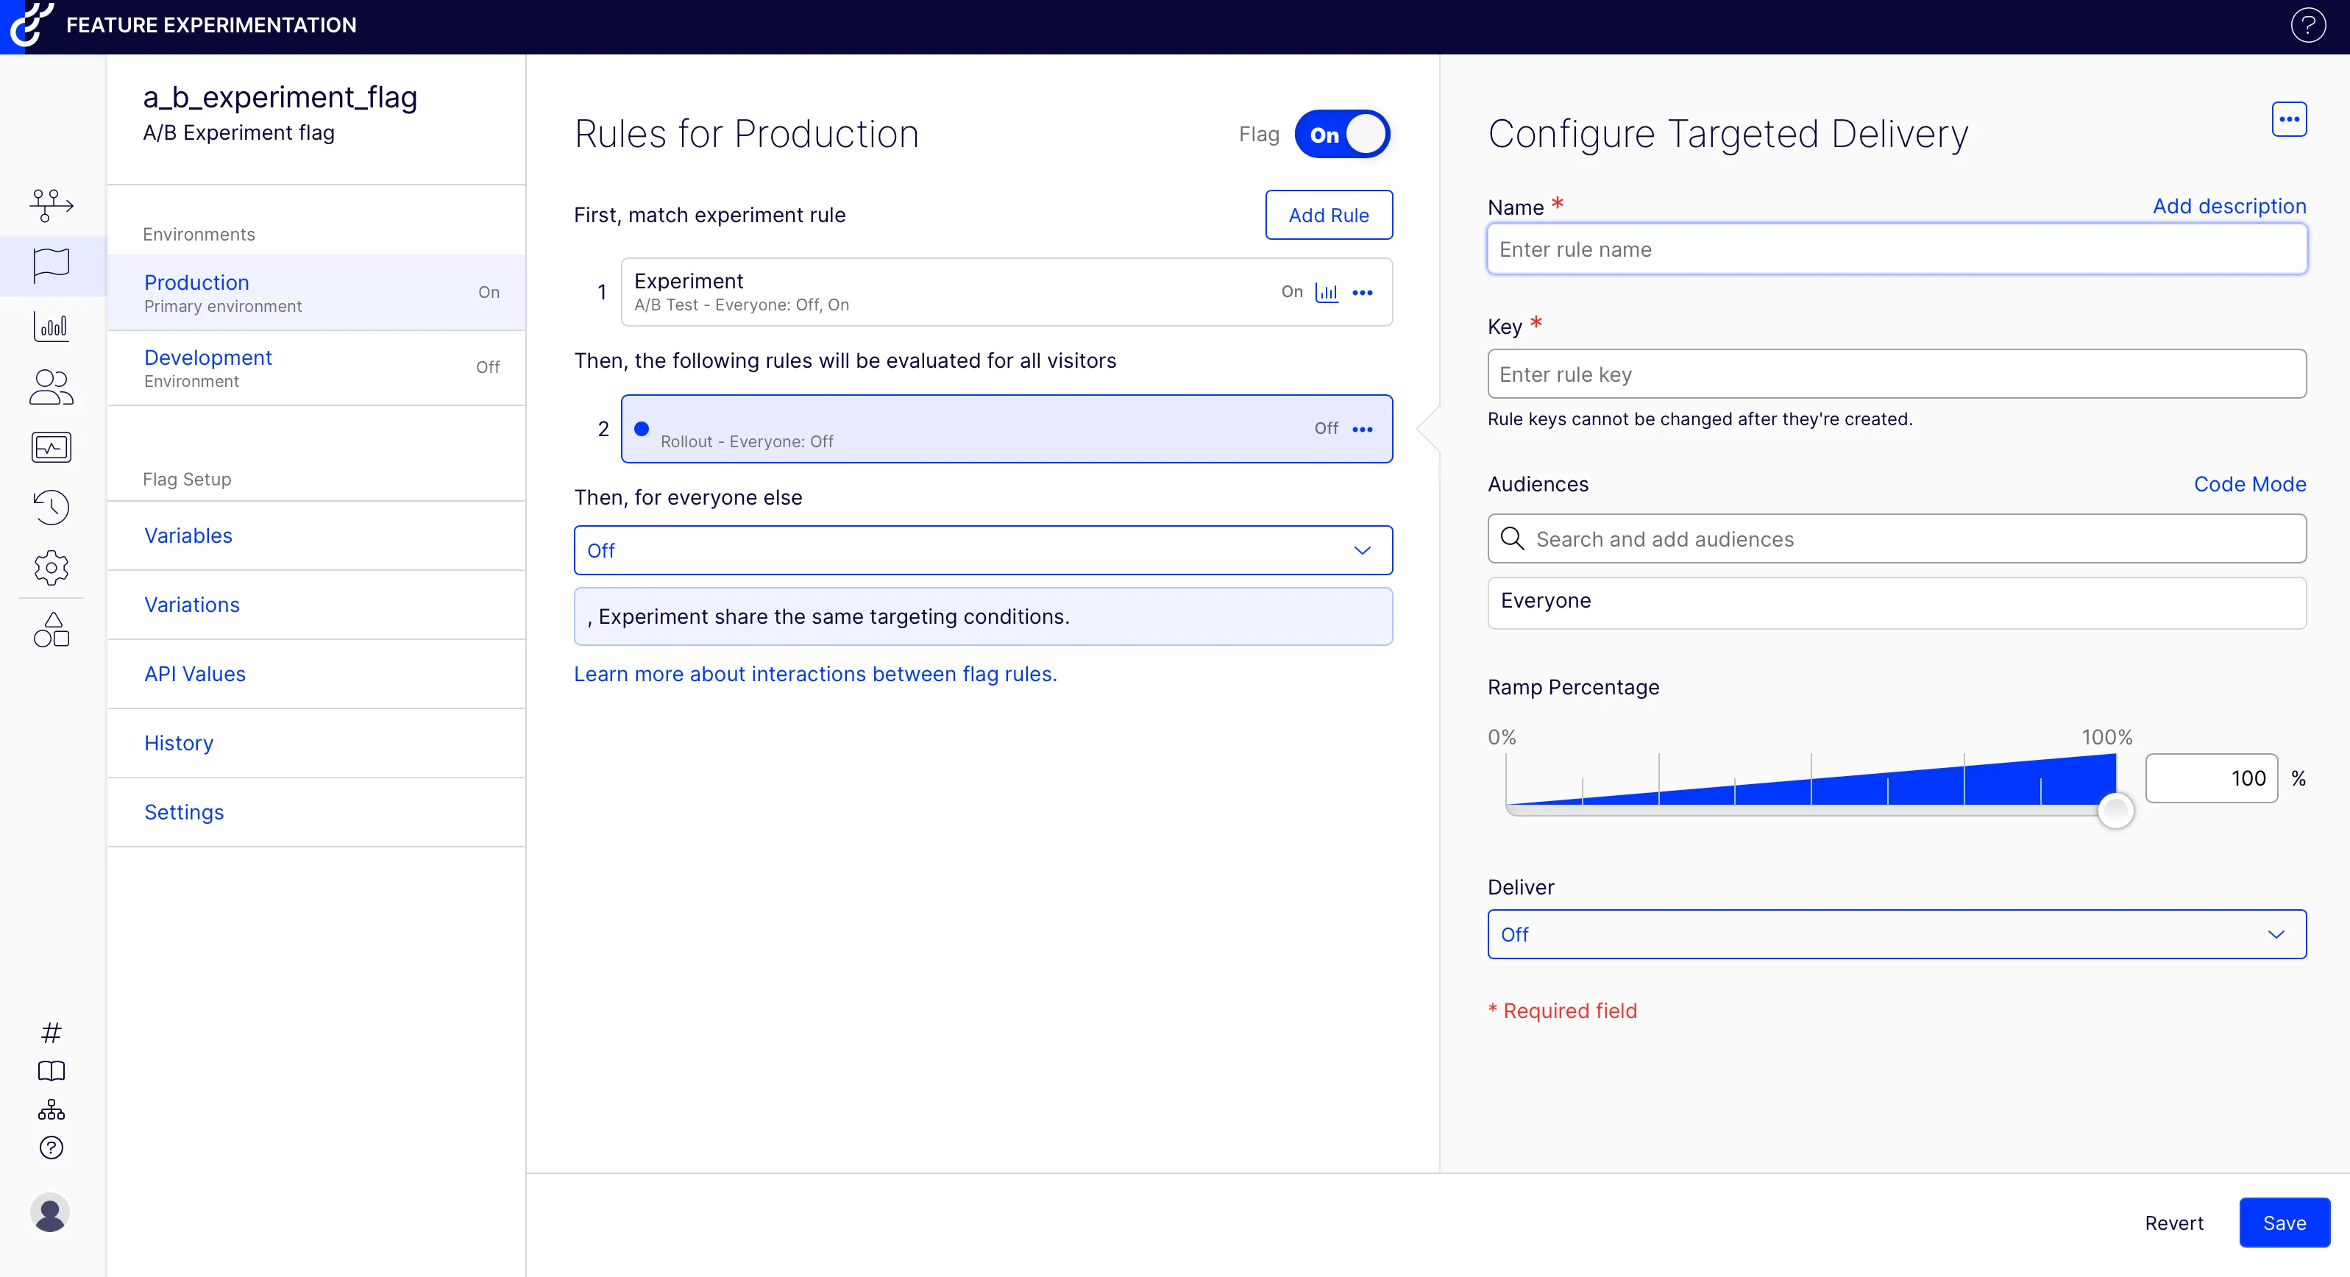Image resolution: width=2350 pixels, height=1277 pixels.
Task: Select the reports bar-chart icon in sidebar
Action: [x=50, y=326]
